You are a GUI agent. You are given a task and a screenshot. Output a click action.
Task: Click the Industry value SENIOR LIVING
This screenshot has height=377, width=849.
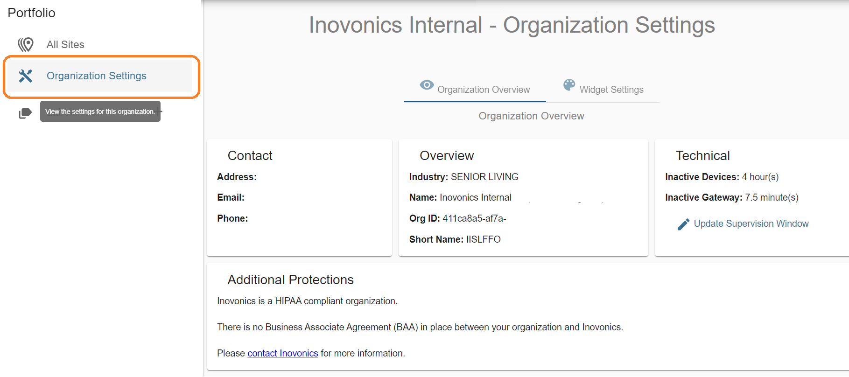(484, 177)
